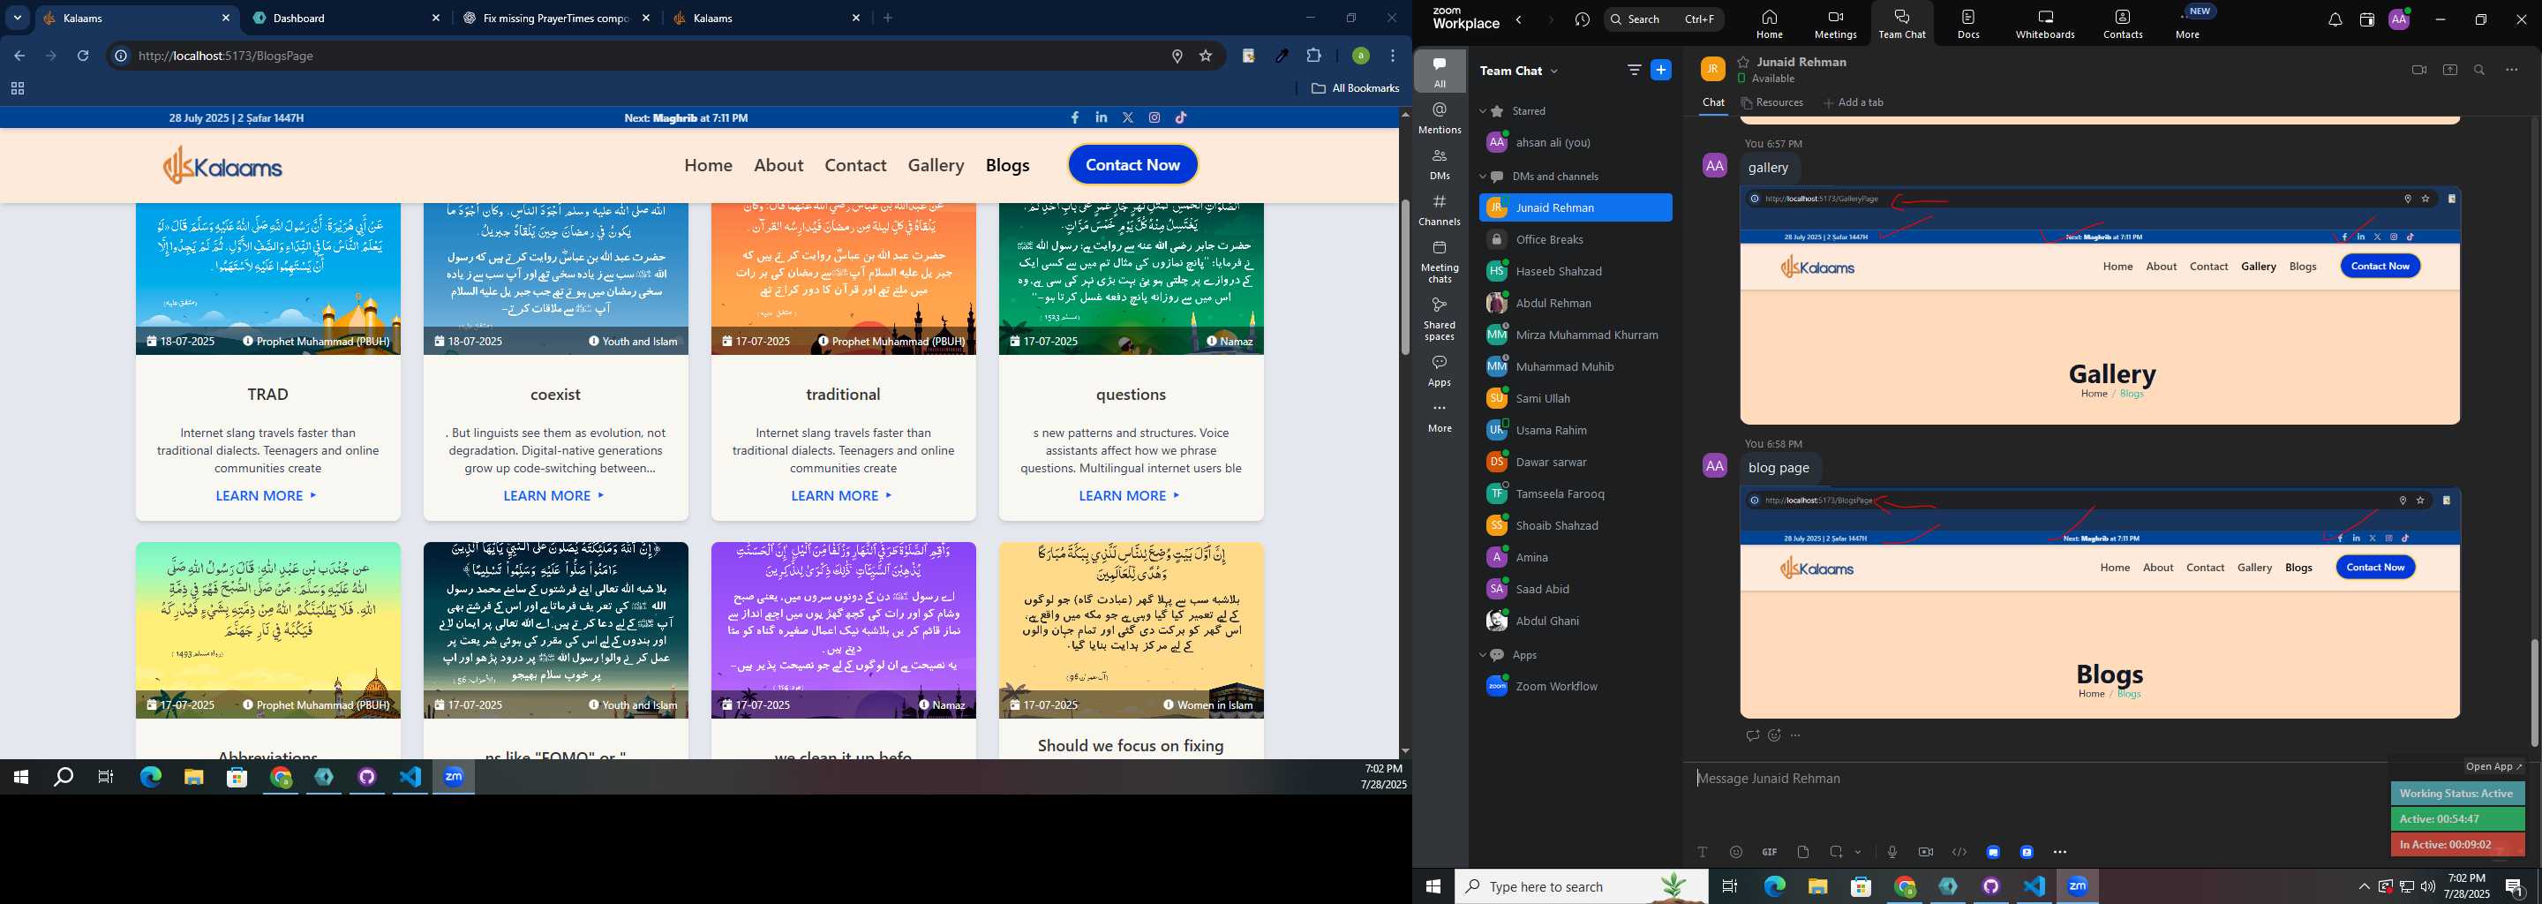The image size is (2542, 904).
Task: Click the GIF button in message toolbar
Action: click(1770, 852)
